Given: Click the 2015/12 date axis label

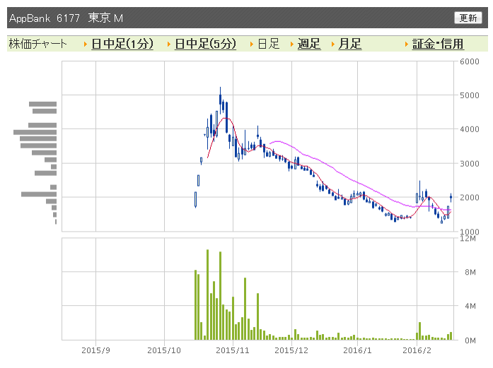Looking at the screenshot, I should (291, 350).
